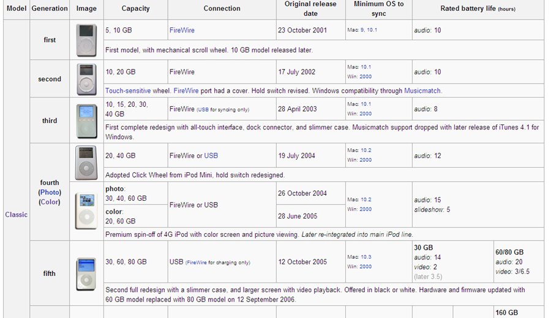The height and width of the screenshot is (318, 551).
Task: Open Mac 10.1 link in first generation row
Action: 372,30
